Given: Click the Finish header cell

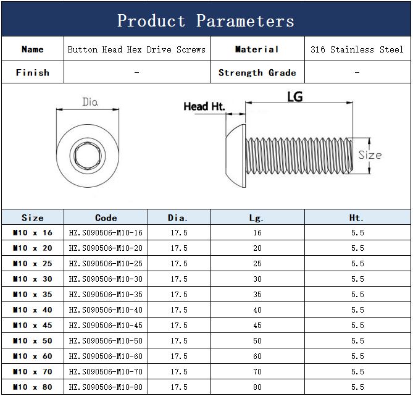Looking at the screenshot, I should 33,73.
